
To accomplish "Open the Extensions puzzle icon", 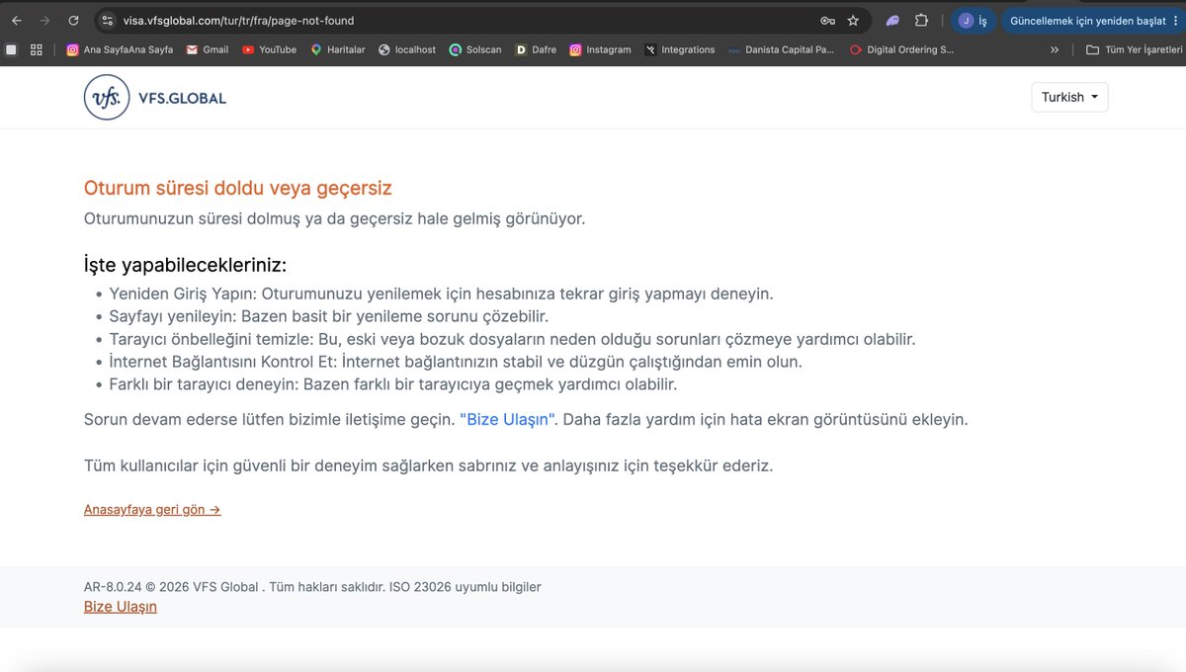I will tap(921, 20).
